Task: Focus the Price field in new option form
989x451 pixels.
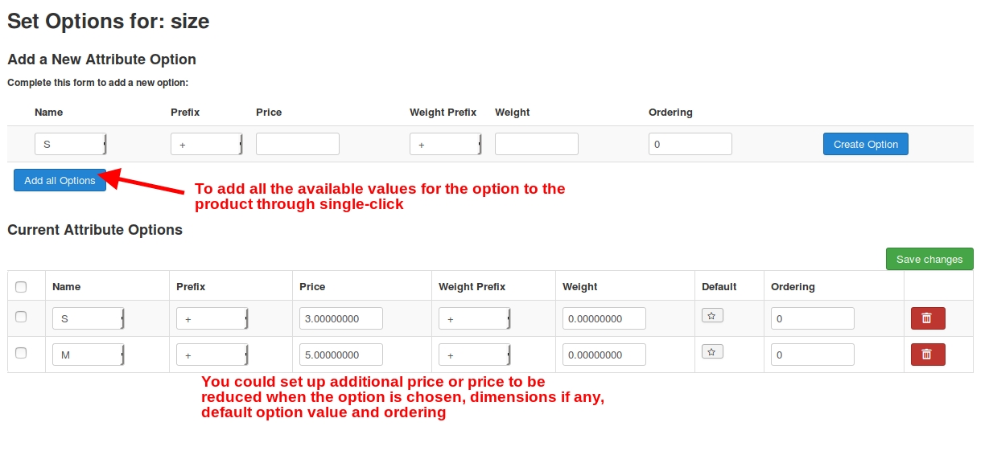Action: 298,144
